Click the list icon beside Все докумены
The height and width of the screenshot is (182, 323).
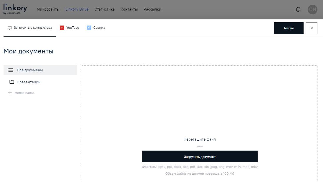[x=10, y=70]
